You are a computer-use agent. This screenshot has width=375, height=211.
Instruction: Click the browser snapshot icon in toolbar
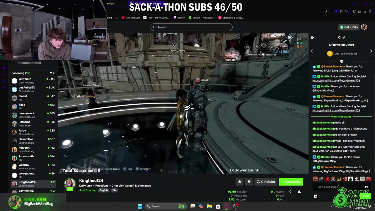pos(331,11)
